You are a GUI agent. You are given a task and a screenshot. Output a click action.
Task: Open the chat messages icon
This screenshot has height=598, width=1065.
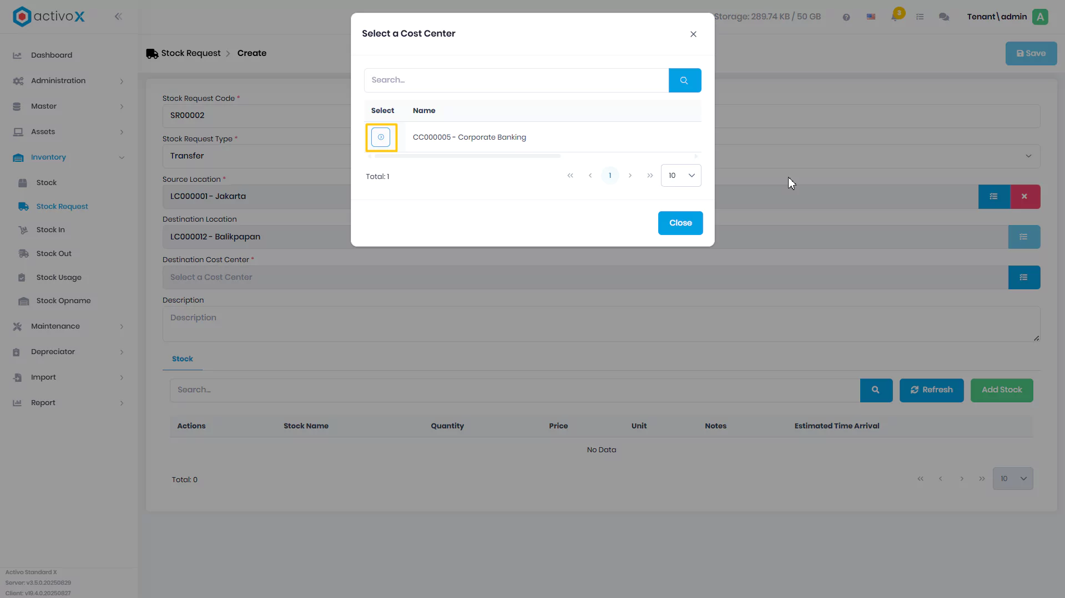(943, 17)
